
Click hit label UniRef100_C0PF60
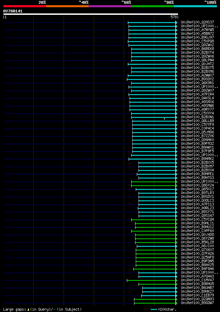pos(197,231)
